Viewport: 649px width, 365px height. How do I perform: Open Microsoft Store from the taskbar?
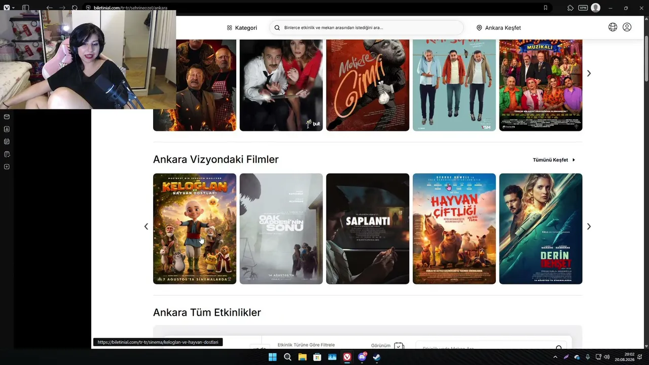(x=317, y=357)
